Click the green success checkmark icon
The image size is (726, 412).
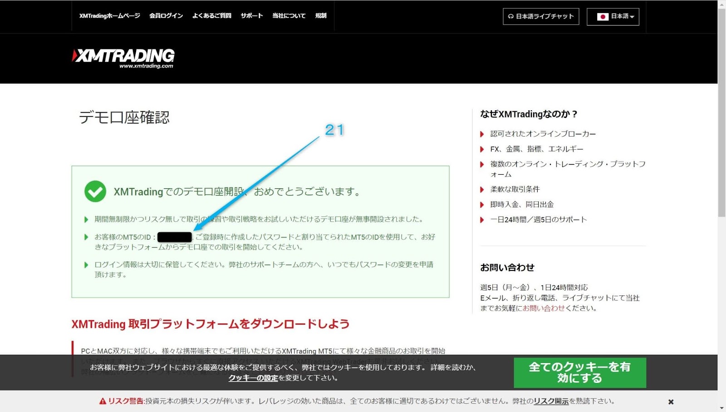[95, 191]
